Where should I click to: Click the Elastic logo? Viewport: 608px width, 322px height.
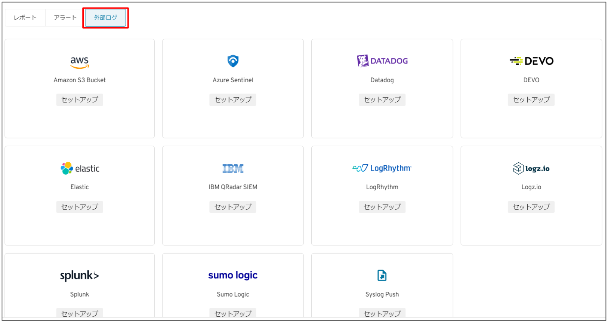click(80, 168)
